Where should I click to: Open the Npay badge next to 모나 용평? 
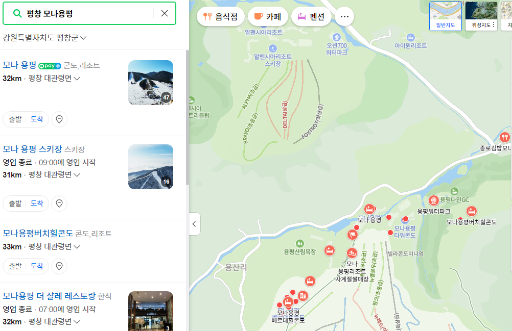point(50,66)
